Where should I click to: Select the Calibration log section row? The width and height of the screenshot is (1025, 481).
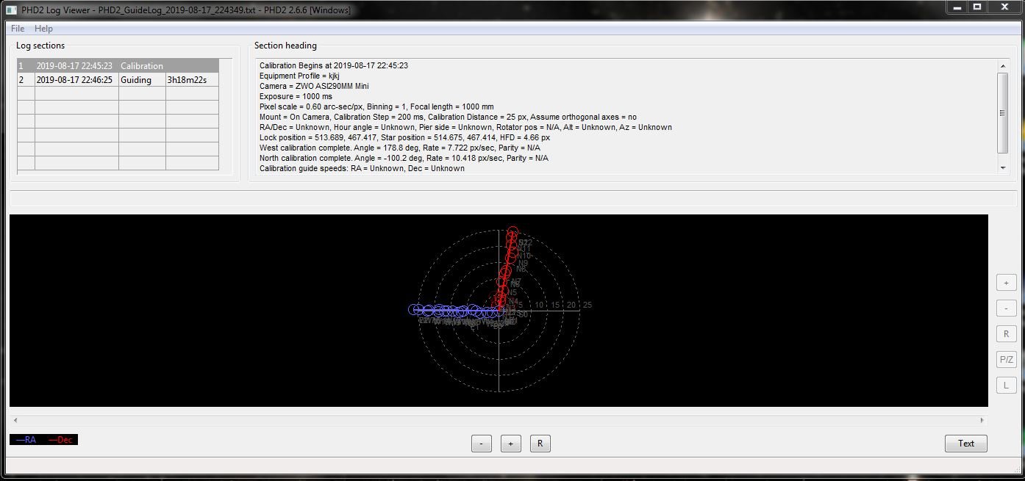point(118,65)
